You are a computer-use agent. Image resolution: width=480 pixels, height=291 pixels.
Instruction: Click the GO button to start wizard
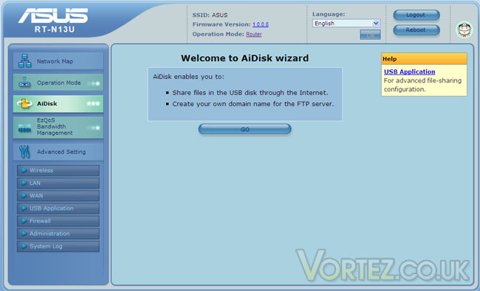[x=244, y=129]
